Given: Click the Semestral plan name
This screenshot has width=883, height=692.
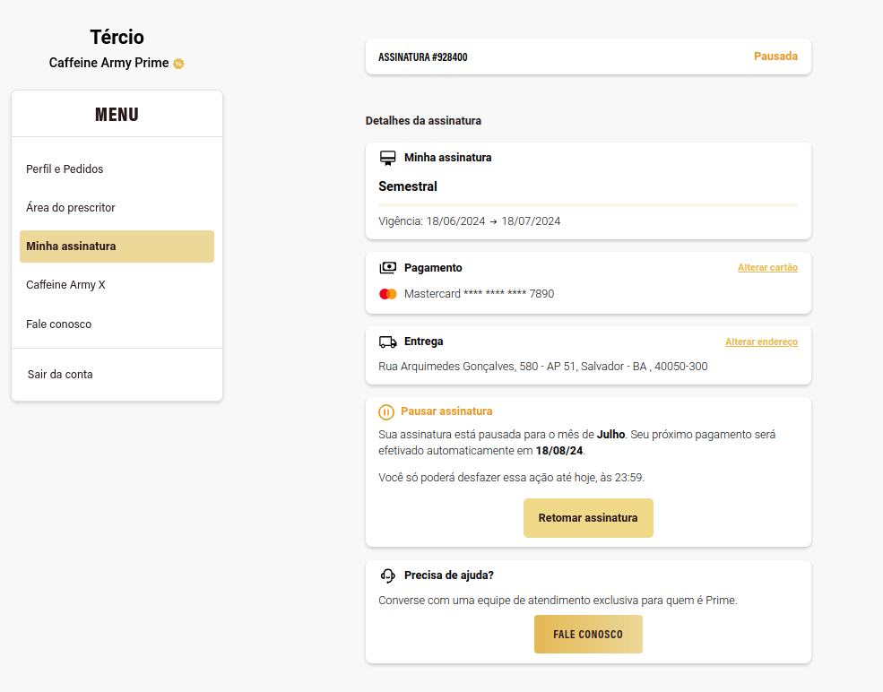Looking at the screenshot, I should pos(408,186).
